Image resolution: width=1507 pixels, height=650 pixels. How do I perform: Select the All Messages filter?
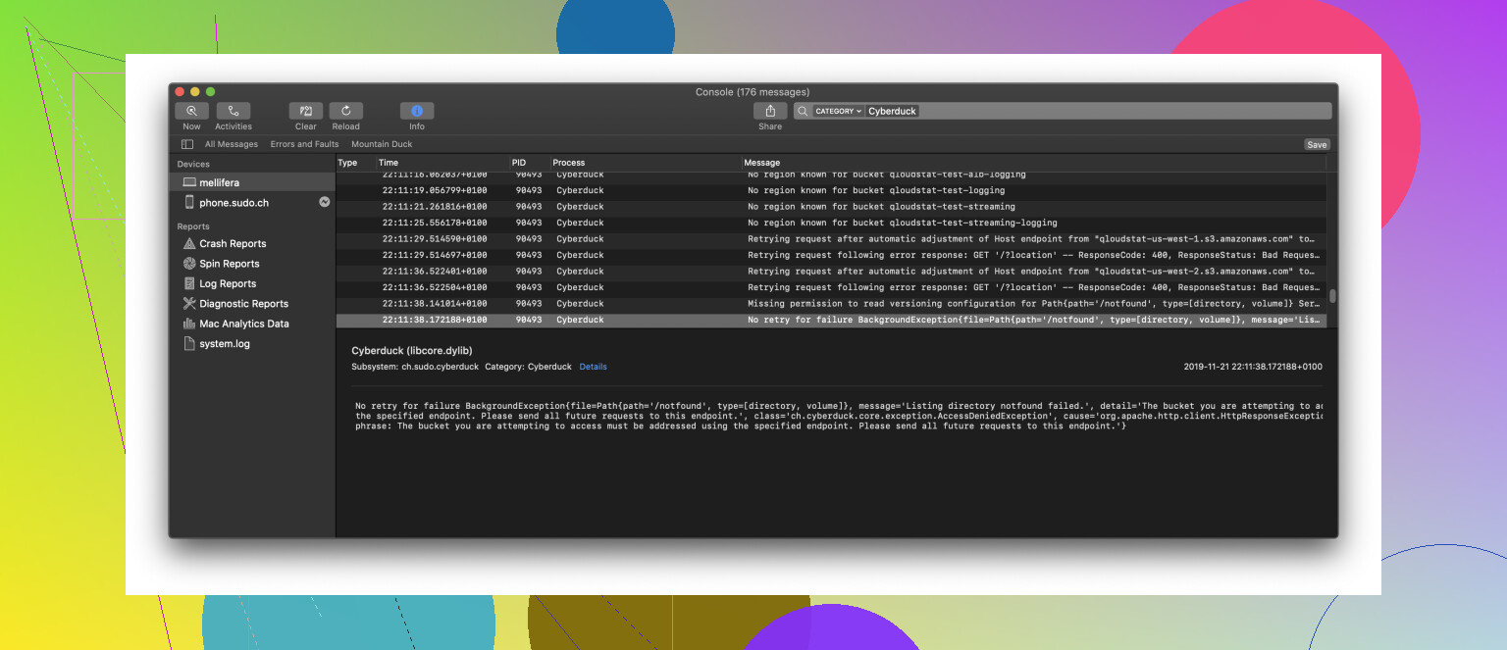tap(232, 144)
